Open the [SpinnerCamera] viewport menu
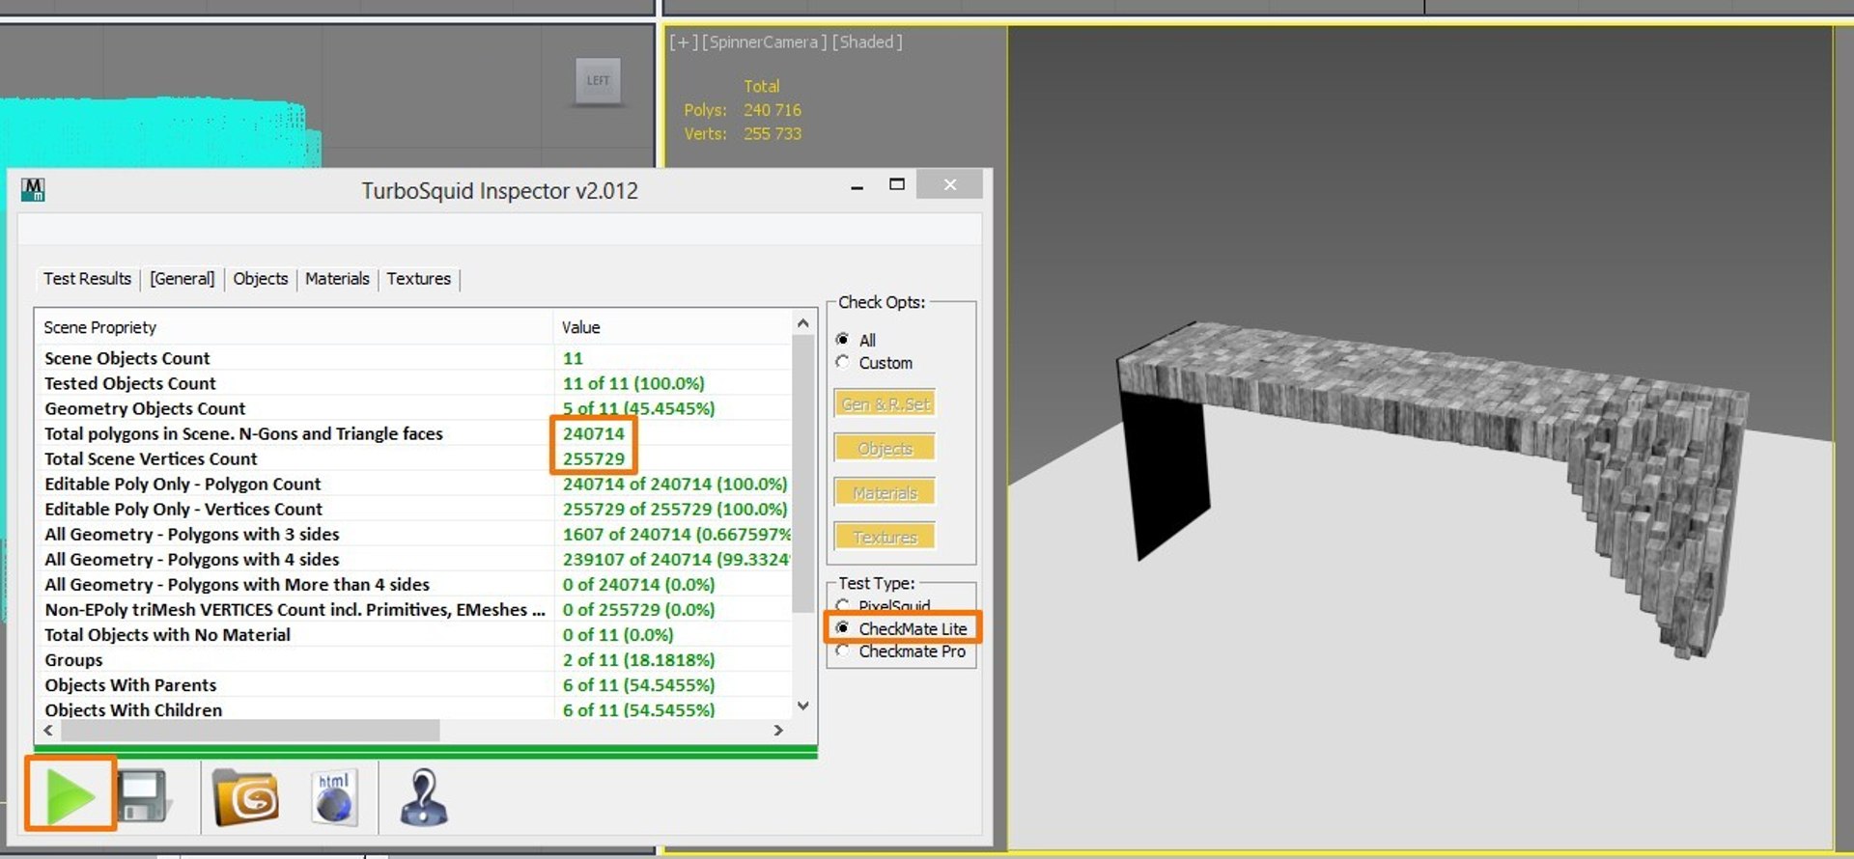Image resolution: width=1854 pixels, height=859 pixels. [764, 42]
